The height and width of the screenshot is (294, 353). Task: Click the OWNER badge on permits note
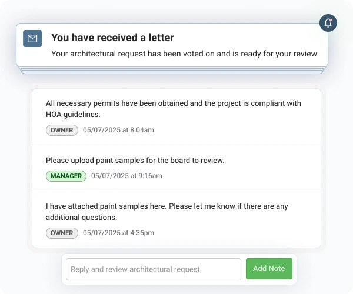[x=62, y=130]
